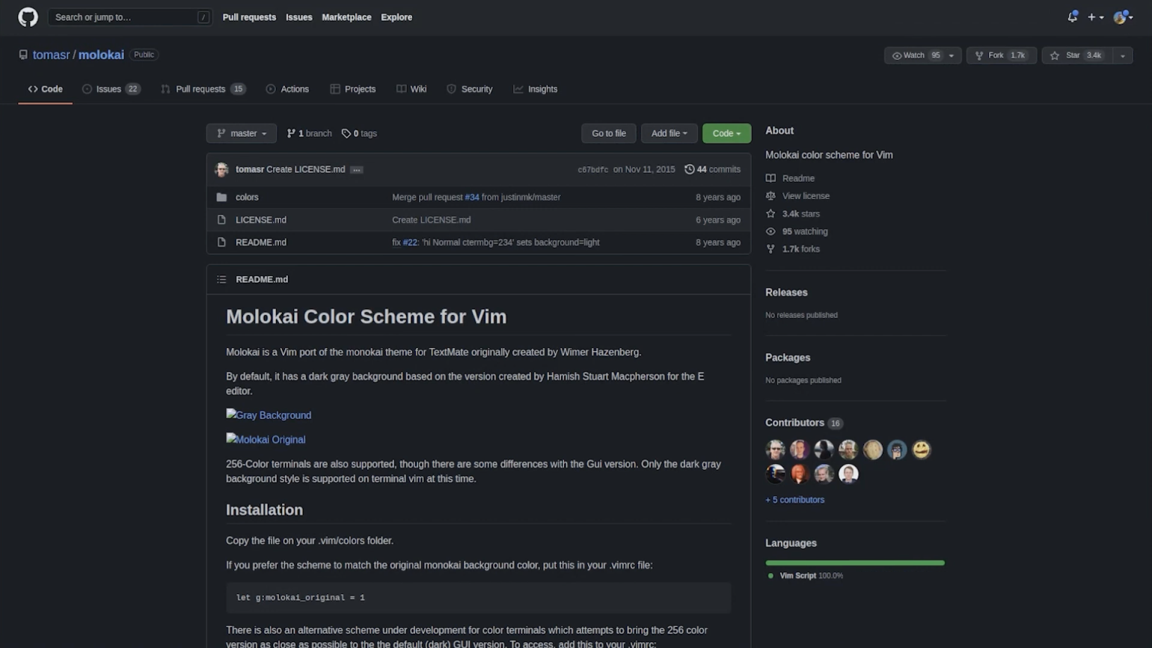Open the Molokai Original image link
Viewport: 1152px width, 648px height.
click(x=266, y=439)
